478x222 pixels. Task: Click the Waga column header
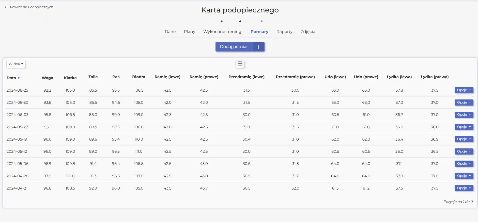point(47,78)
